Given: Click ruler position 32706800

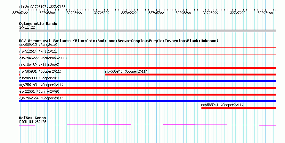Looking at the screenshot, I should point(183,13).
